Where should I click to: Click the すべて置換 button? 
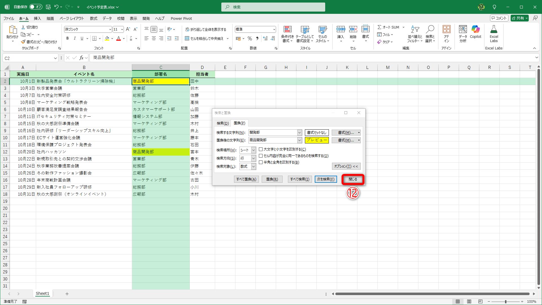click(246, 179)
